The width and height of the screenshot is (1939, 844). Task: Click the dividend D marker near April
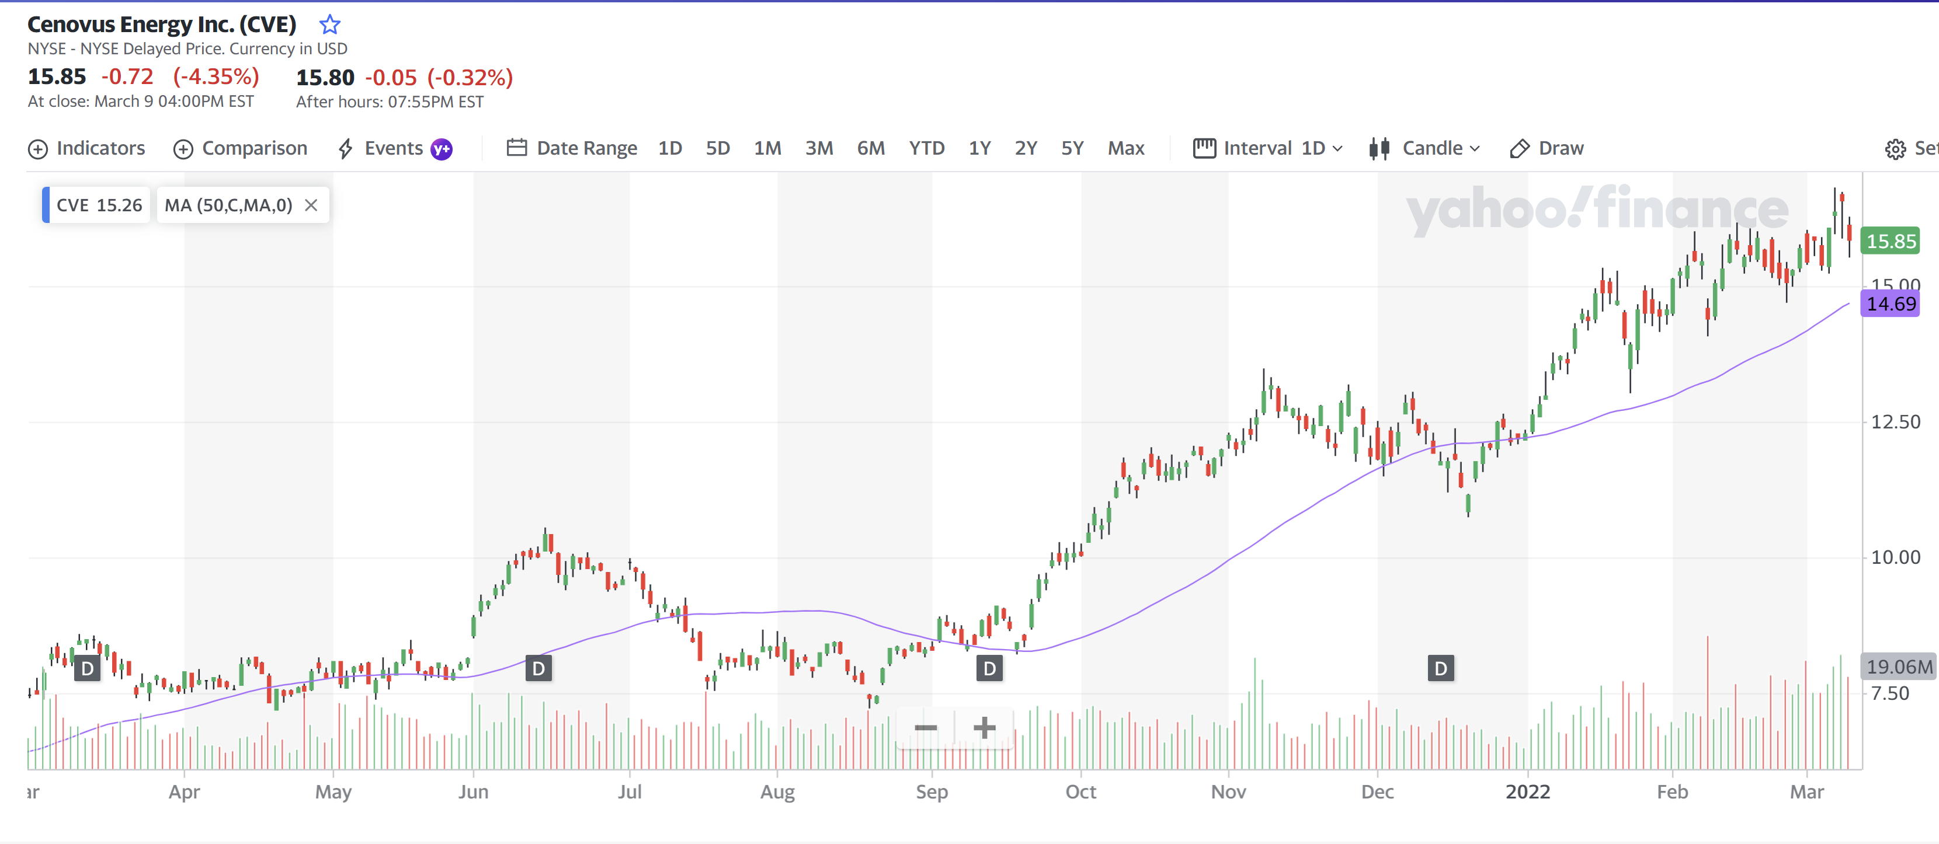click(88, 668)
